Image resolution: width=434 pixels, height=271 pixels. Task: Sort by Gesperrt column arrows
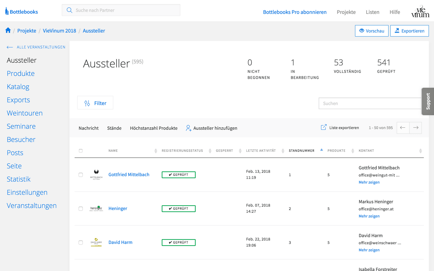[x=240, y=151]
